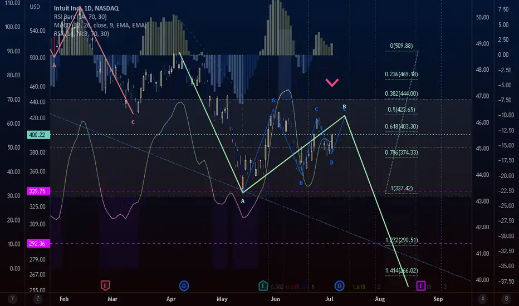519x306 pixels.
Task: Select the MACD indicator legend
Action: tap(100, 25)
